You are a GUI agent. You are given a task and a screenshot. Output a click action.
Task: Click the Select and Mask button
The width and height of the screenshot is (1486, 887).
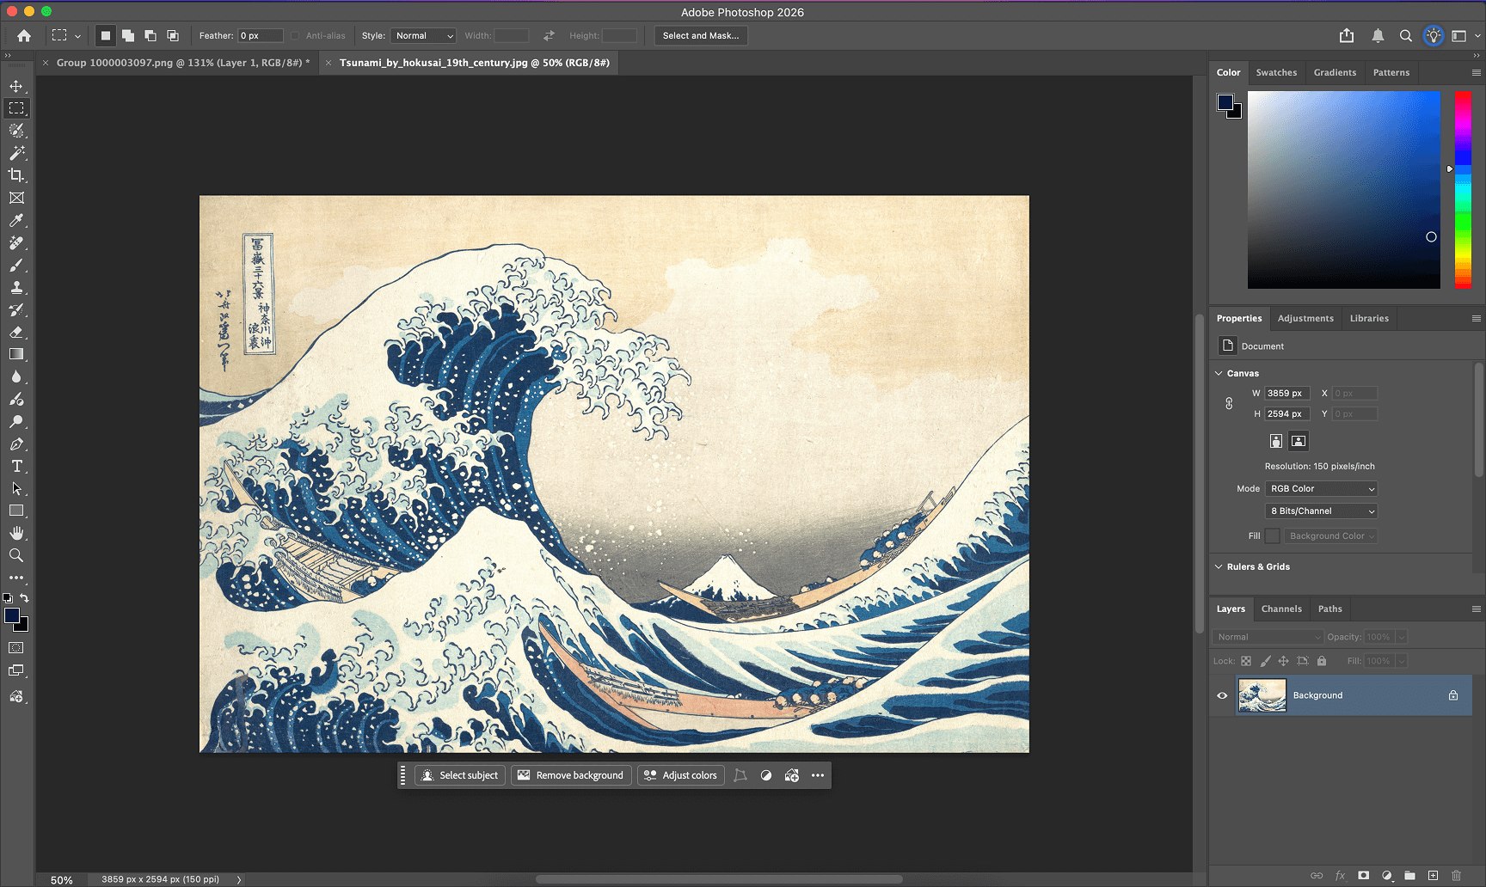point(701,35)
